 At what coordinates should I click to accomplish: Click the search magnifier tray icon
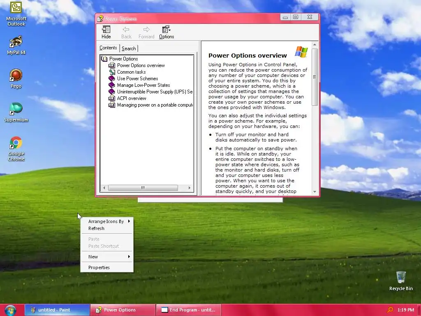[390, 310]
